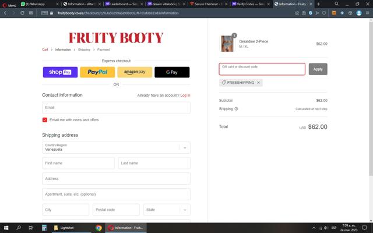Click the volume speaker tray icon
This screenshot has width=373, height=233.
pos(326,228)
